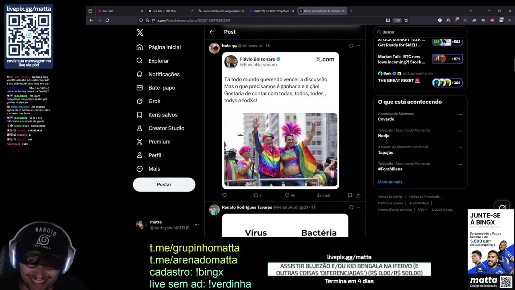
Task: Switch to Supercarreta com carga tab
Action: (x=222, y=11)
